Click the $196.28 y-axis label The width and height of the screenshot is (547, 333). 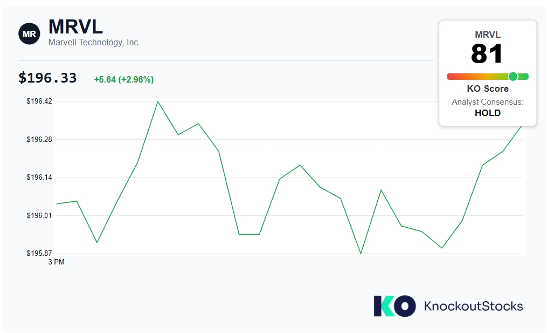point(39,139)
